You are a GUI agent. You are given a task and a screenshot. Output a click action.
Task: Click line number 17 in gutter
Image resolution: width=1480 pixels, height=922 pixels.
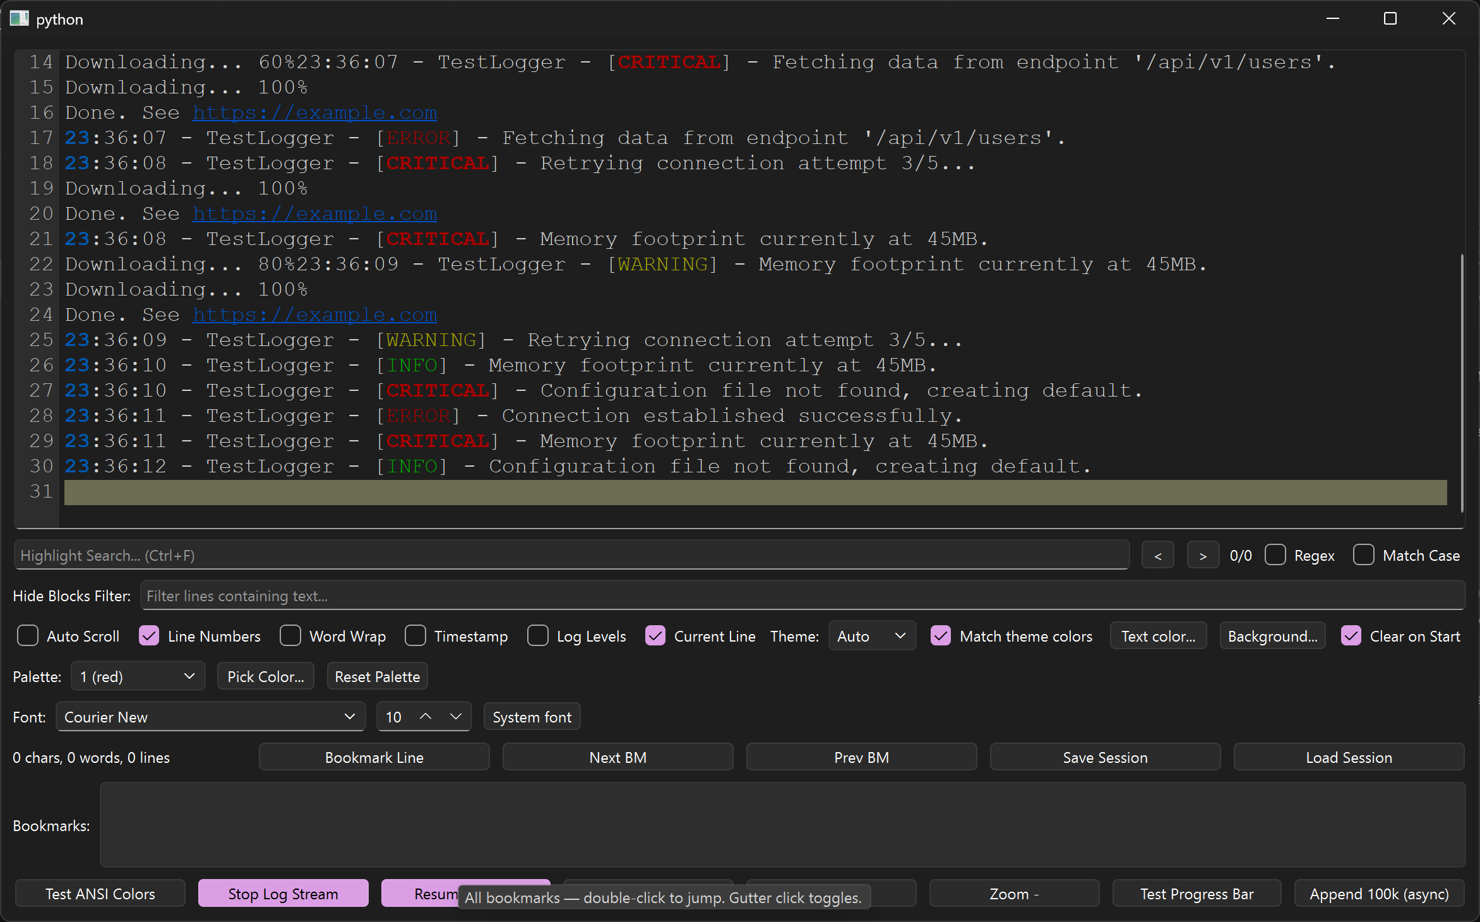tap(41, 138)
